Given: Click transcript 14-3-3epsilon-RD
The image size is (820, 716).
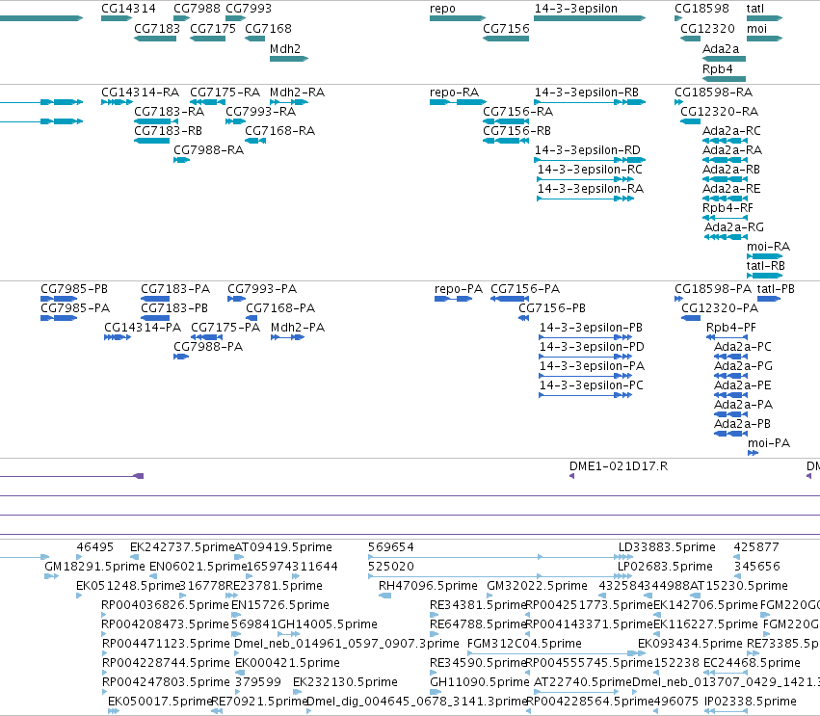Looking at the screenshot, I should [587, 150].
